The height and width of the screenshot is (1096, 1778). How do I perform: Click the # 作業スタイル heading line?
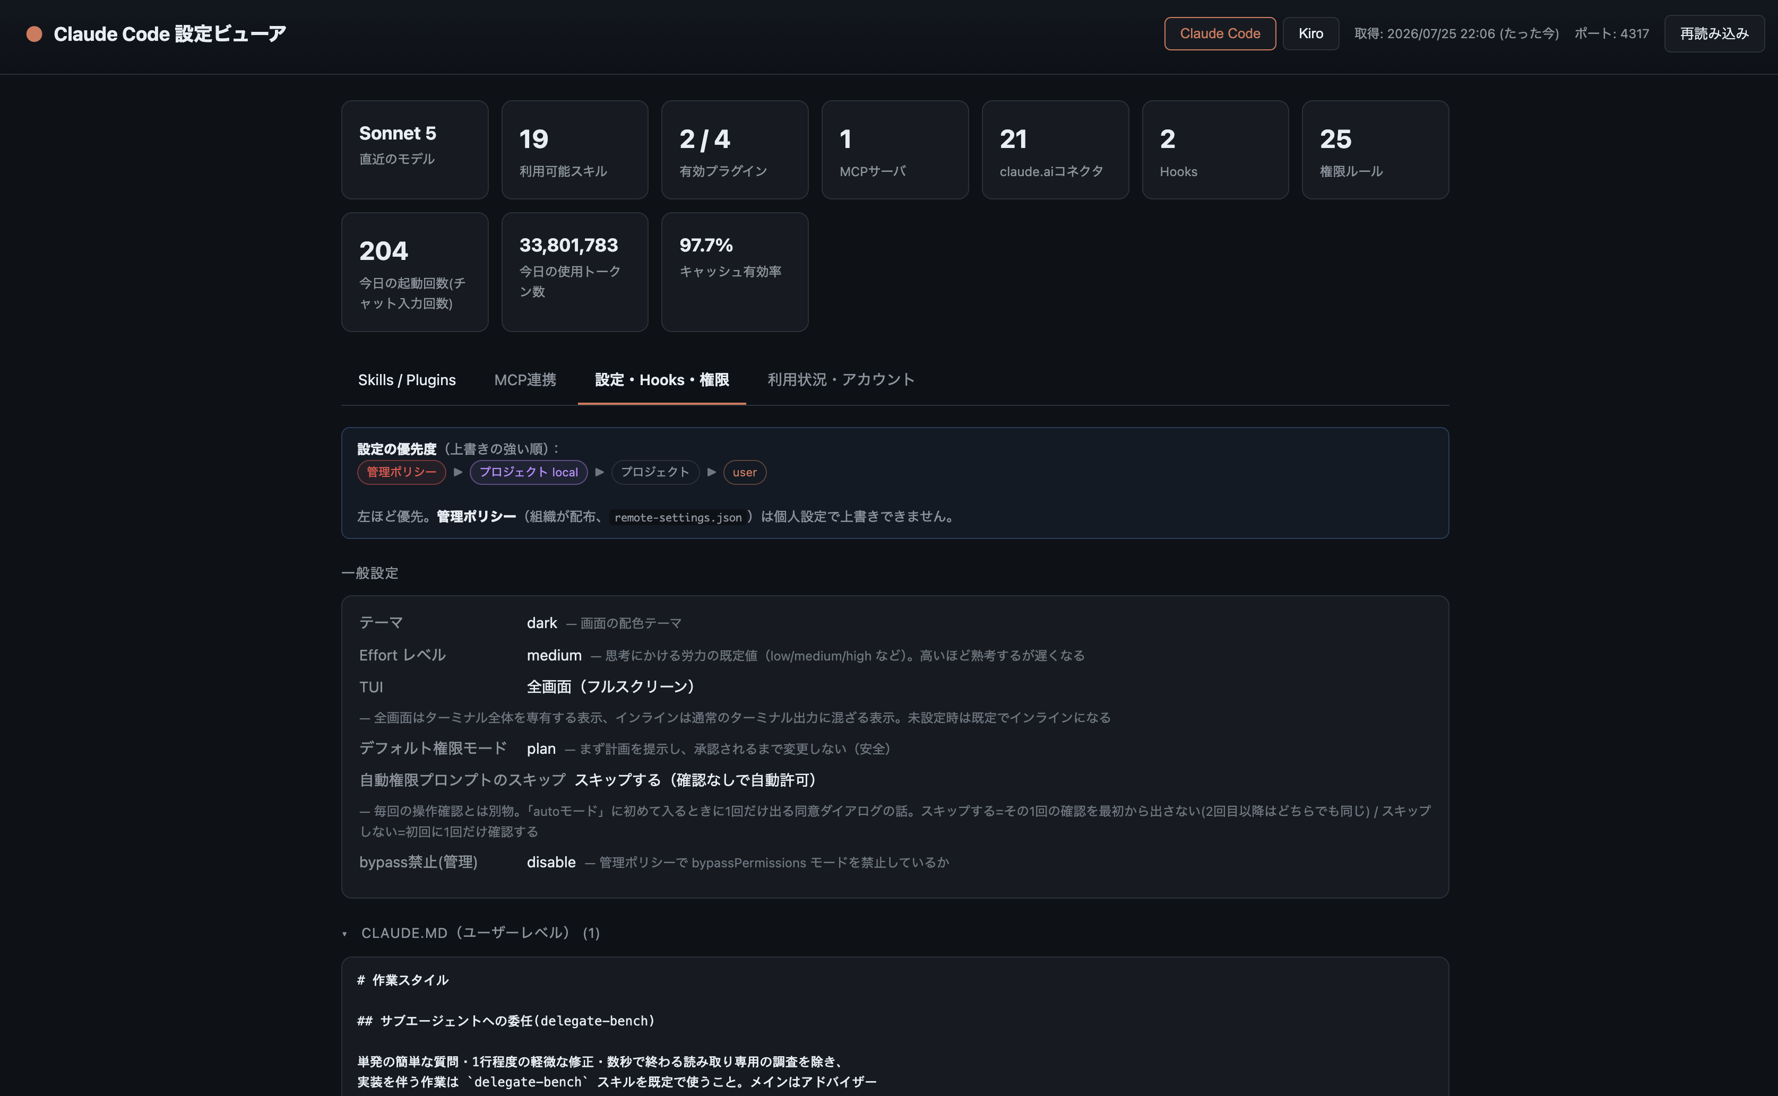pos(403,980)
